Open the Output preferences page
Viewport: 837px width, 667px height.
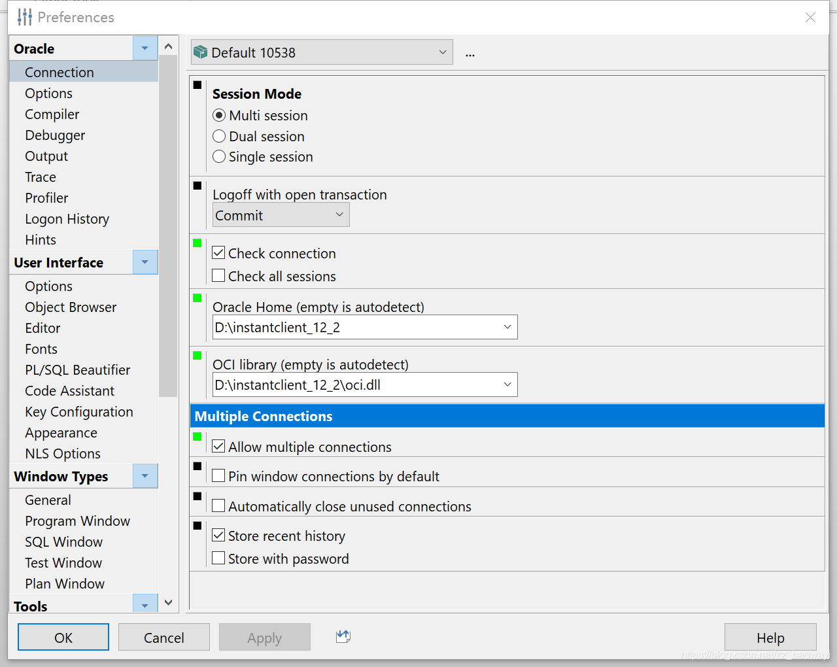pyautogui.click(x=46, y=156)
